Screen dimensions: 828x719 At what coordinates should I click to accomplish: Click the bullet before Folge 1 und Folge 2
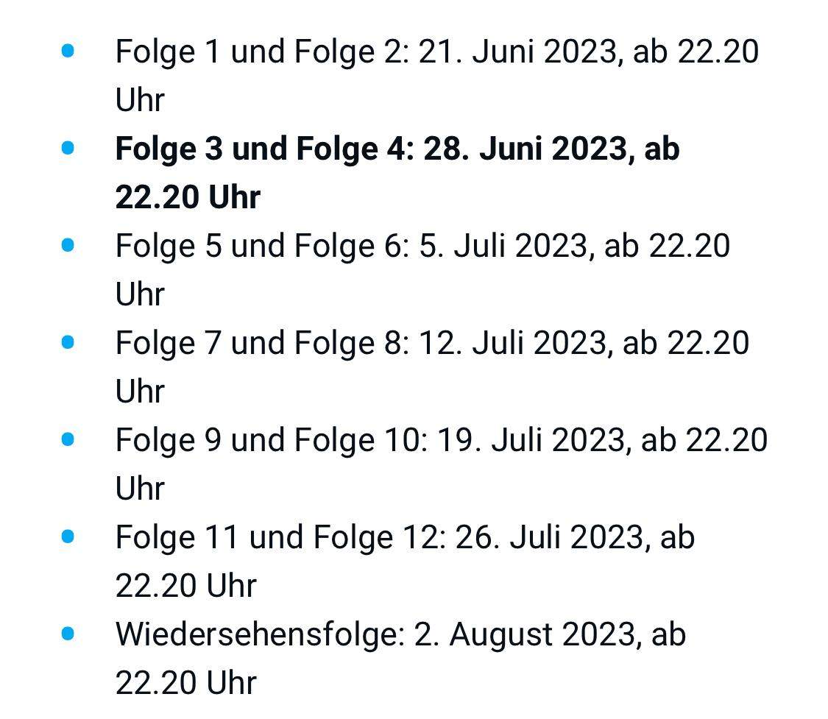pos(68,52)
